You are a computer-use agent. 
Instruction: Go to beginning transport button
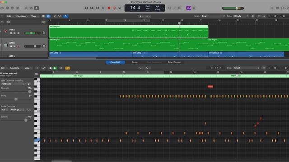tap(98, 8)
